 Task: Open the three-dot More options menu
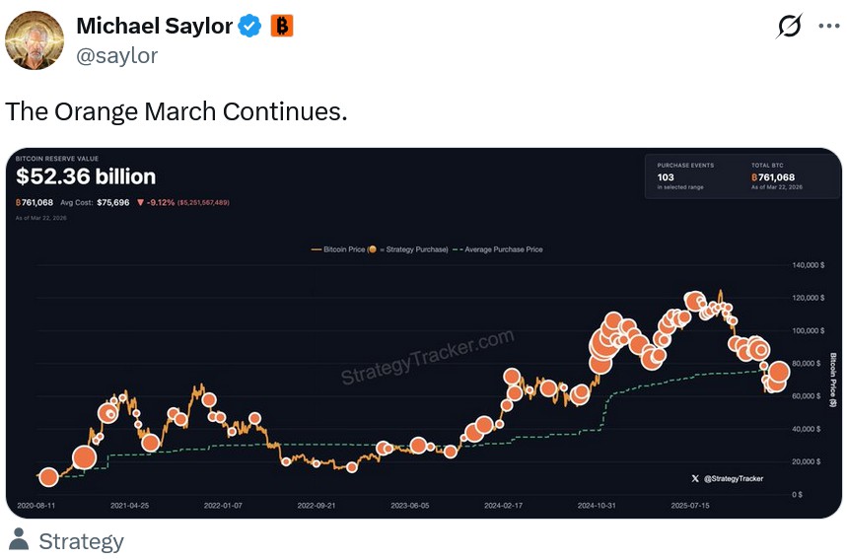point(828,27)
